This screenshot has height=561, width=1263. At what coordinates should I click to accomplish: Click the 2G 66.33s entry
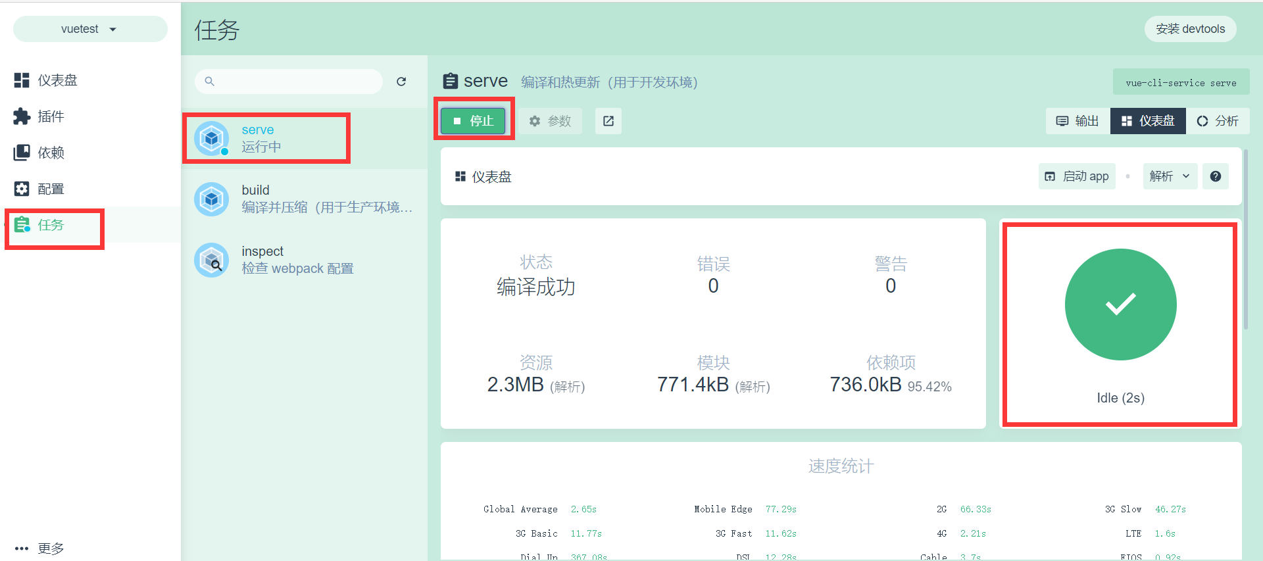coord(964,509)
